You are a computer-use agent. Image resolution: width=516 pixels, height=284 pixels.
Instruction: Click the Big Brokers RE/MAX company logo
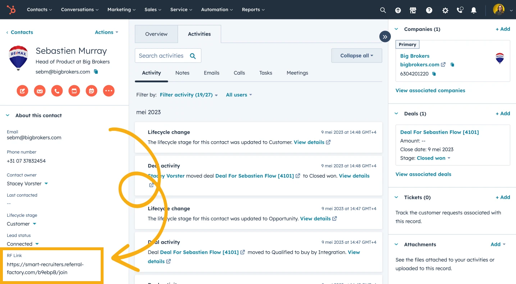tap(500, 58)
